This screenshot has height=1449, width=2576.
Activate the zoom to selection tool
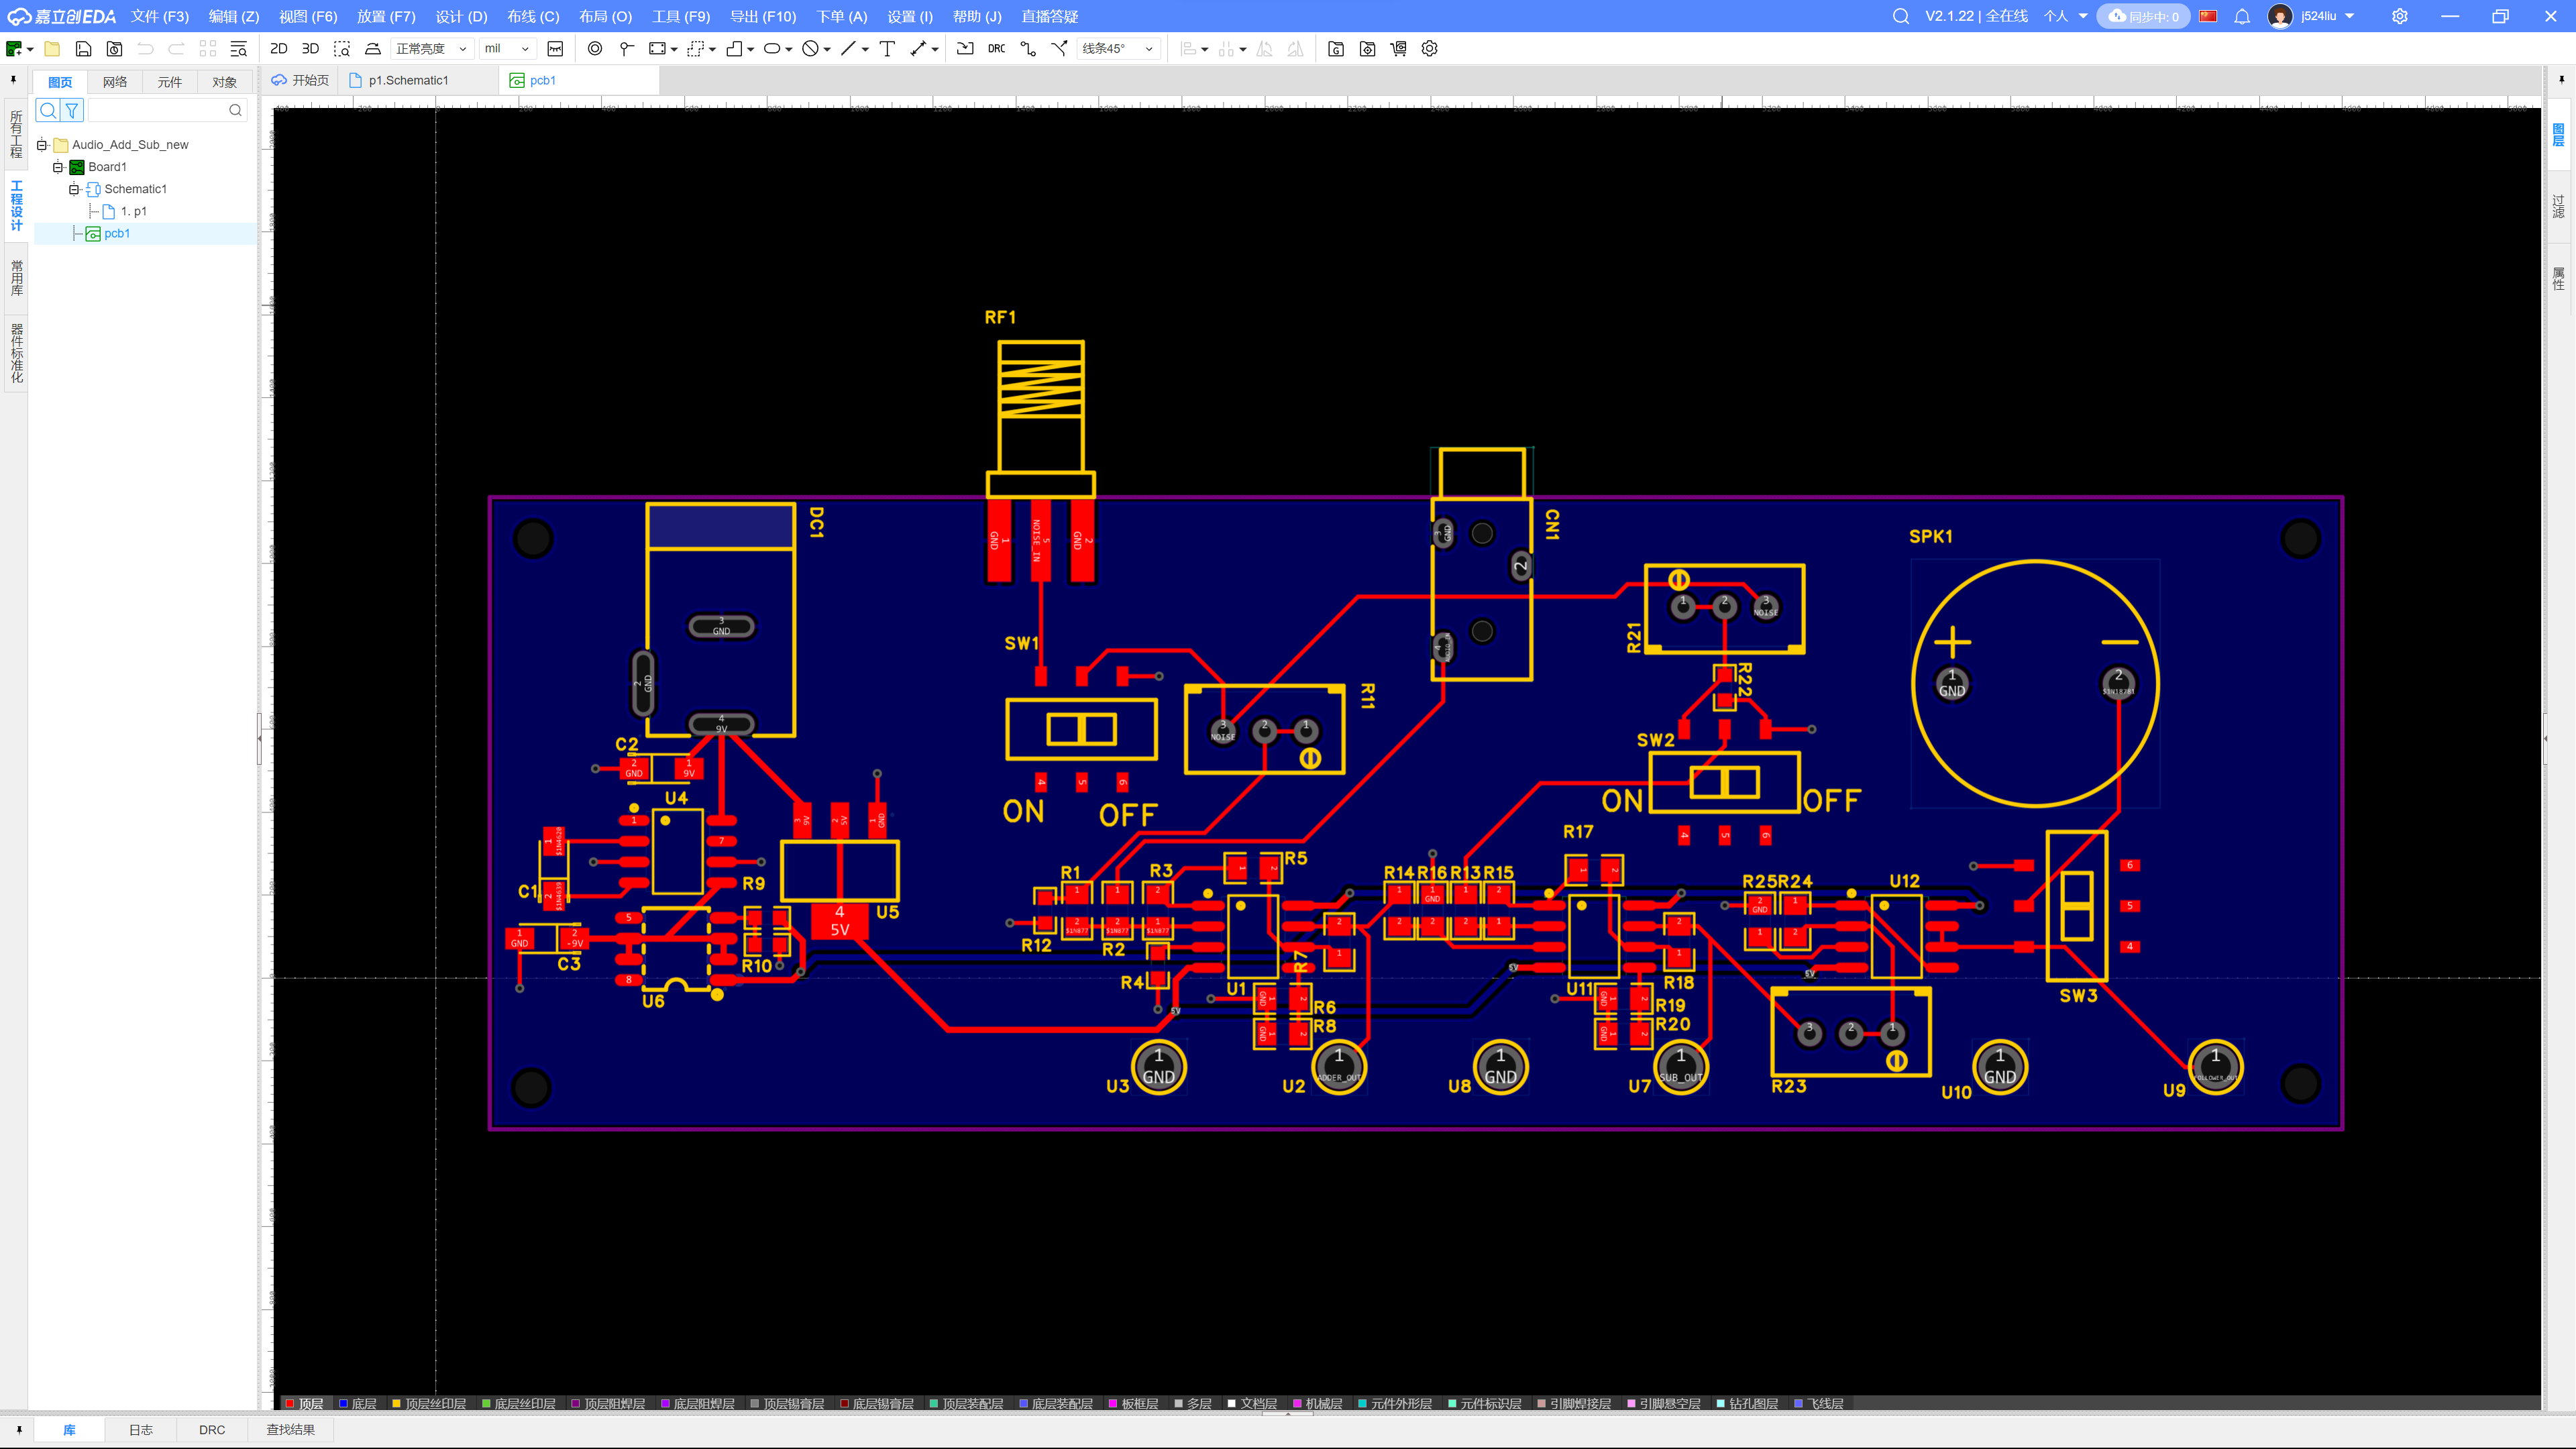tap(342, 49)
